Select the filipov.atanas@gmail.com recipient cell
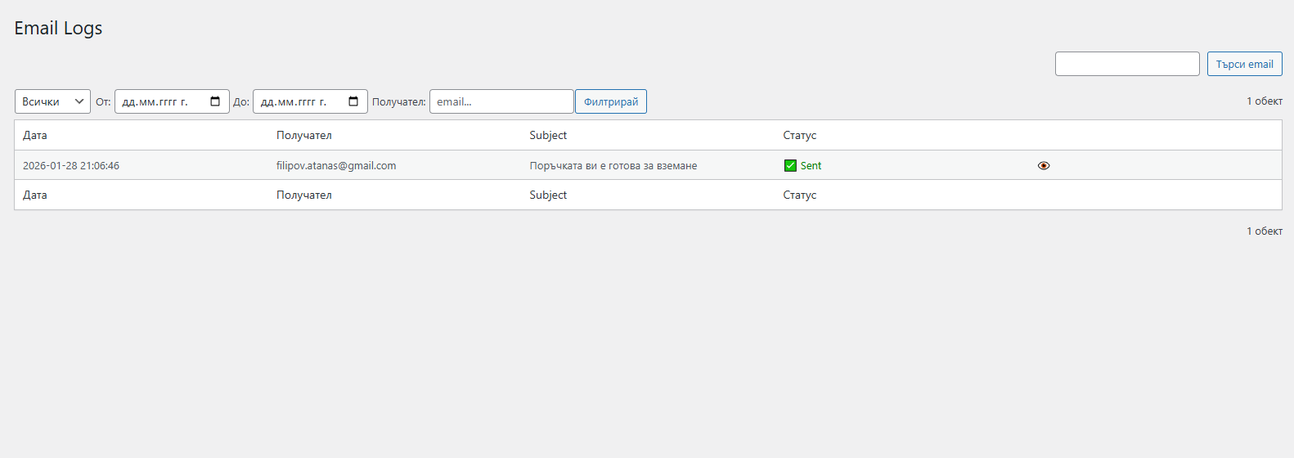The width and height of the screenshot is (1294, 458). [336, 165]
